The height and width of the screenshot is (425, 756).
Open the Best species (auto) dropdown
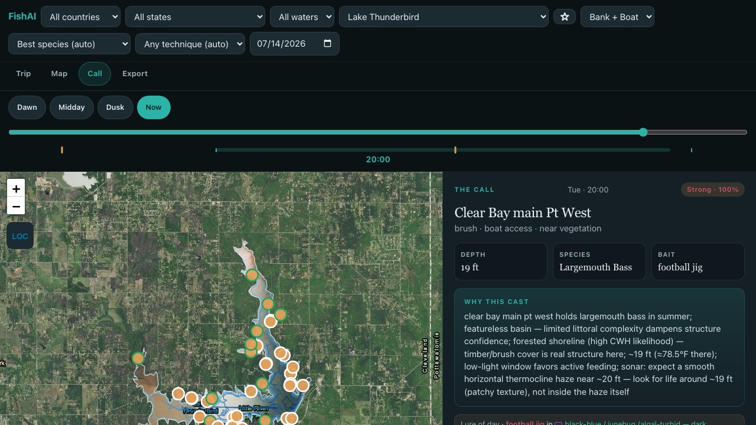[69, 44]
